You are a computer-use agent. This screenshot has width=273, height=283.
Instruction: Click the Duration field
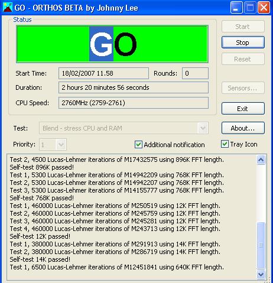tap(134, 87)
